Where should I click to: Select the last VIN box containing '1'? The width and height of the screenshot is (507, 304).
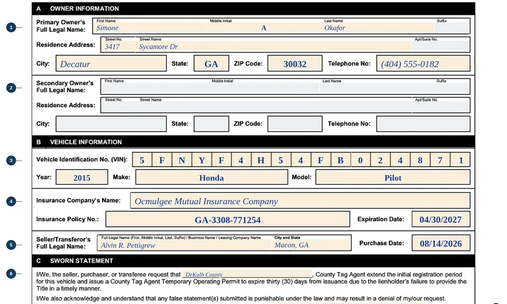pyautogui.click(x=460, y=160)
